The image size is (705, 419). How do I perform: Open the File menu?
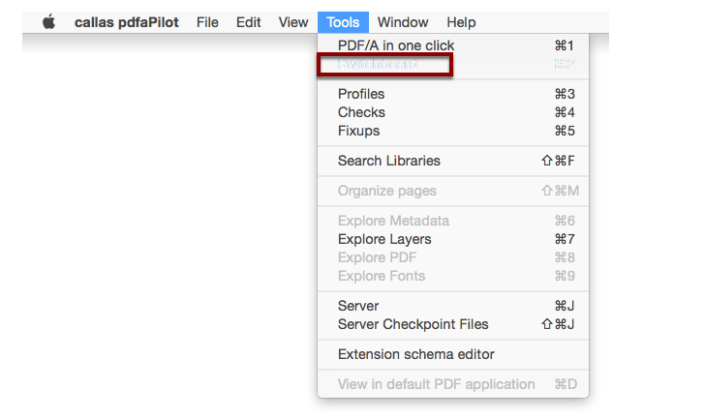coord(207,22)
